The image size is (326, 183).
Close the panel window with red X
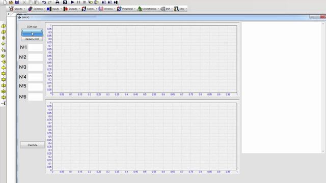322,17
